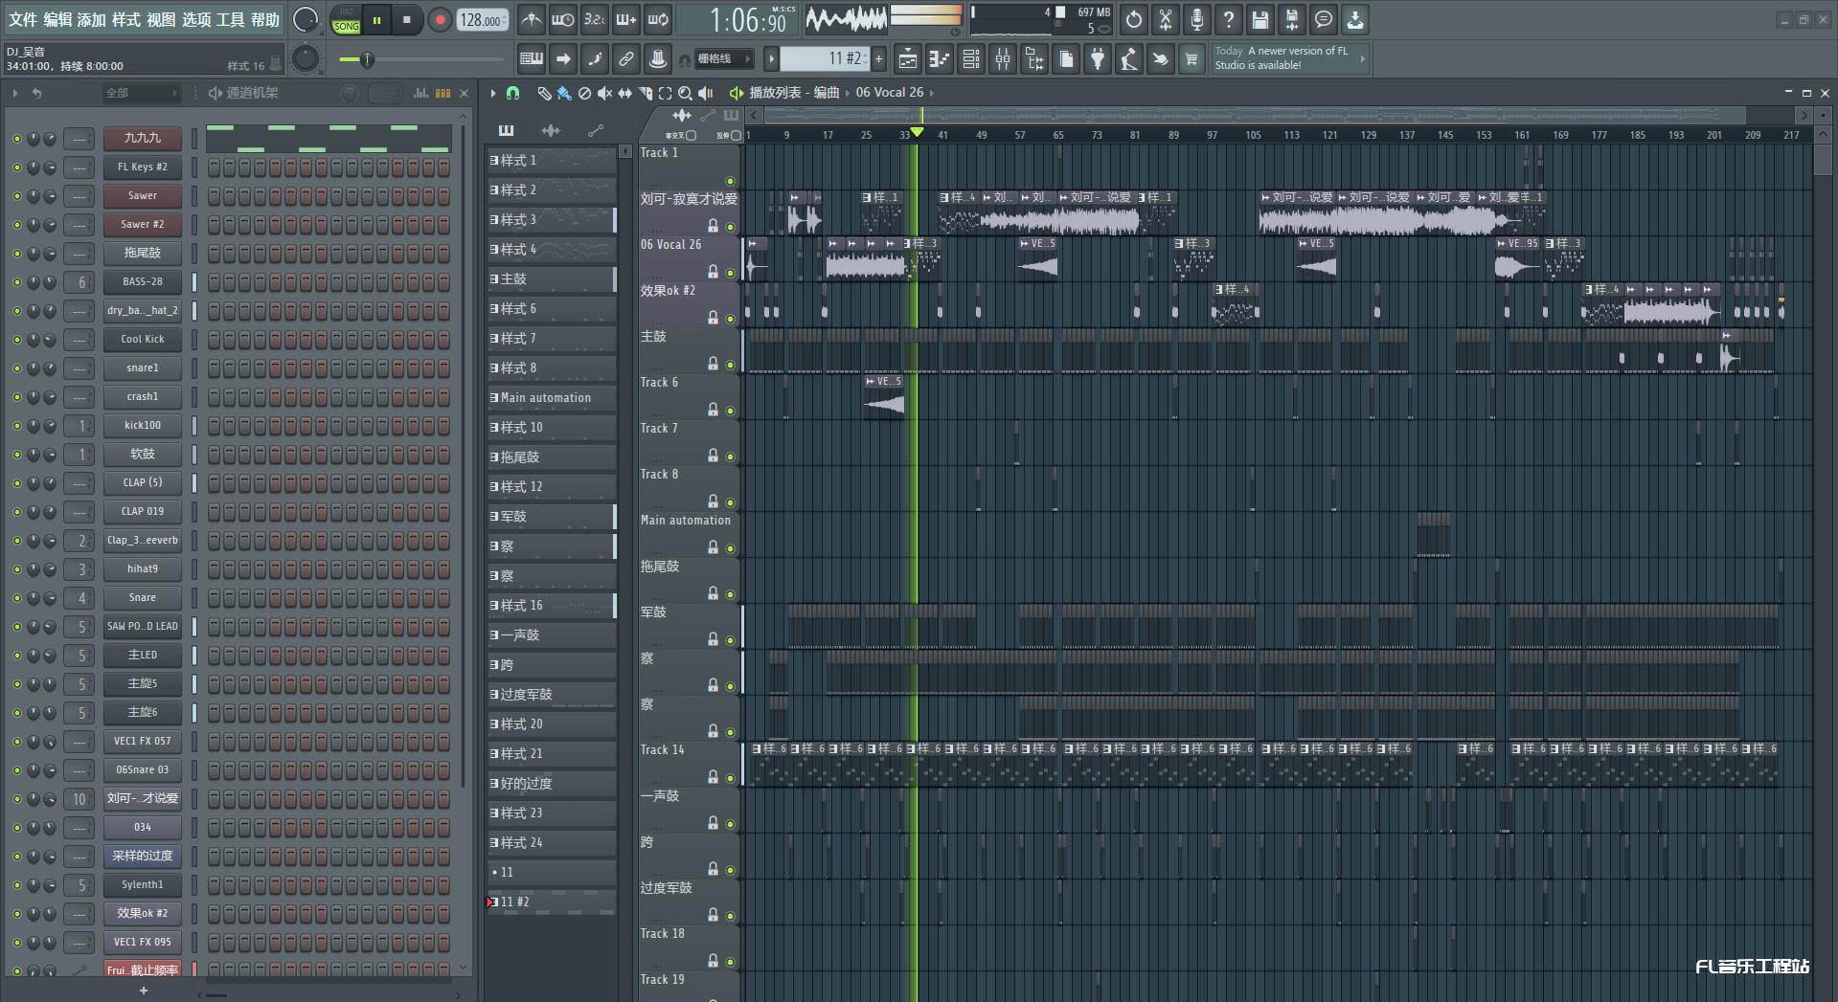1838x1002 pixels.
Task: Save the project with the floppy icon
Action: click(x=1260, y=19)
